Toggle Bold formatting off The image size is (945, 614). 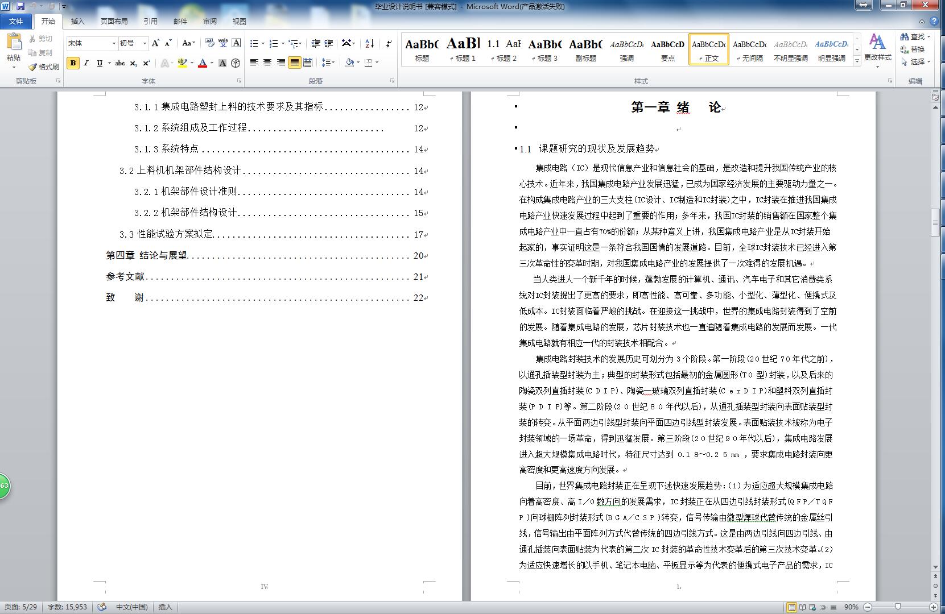pos(73,63)
